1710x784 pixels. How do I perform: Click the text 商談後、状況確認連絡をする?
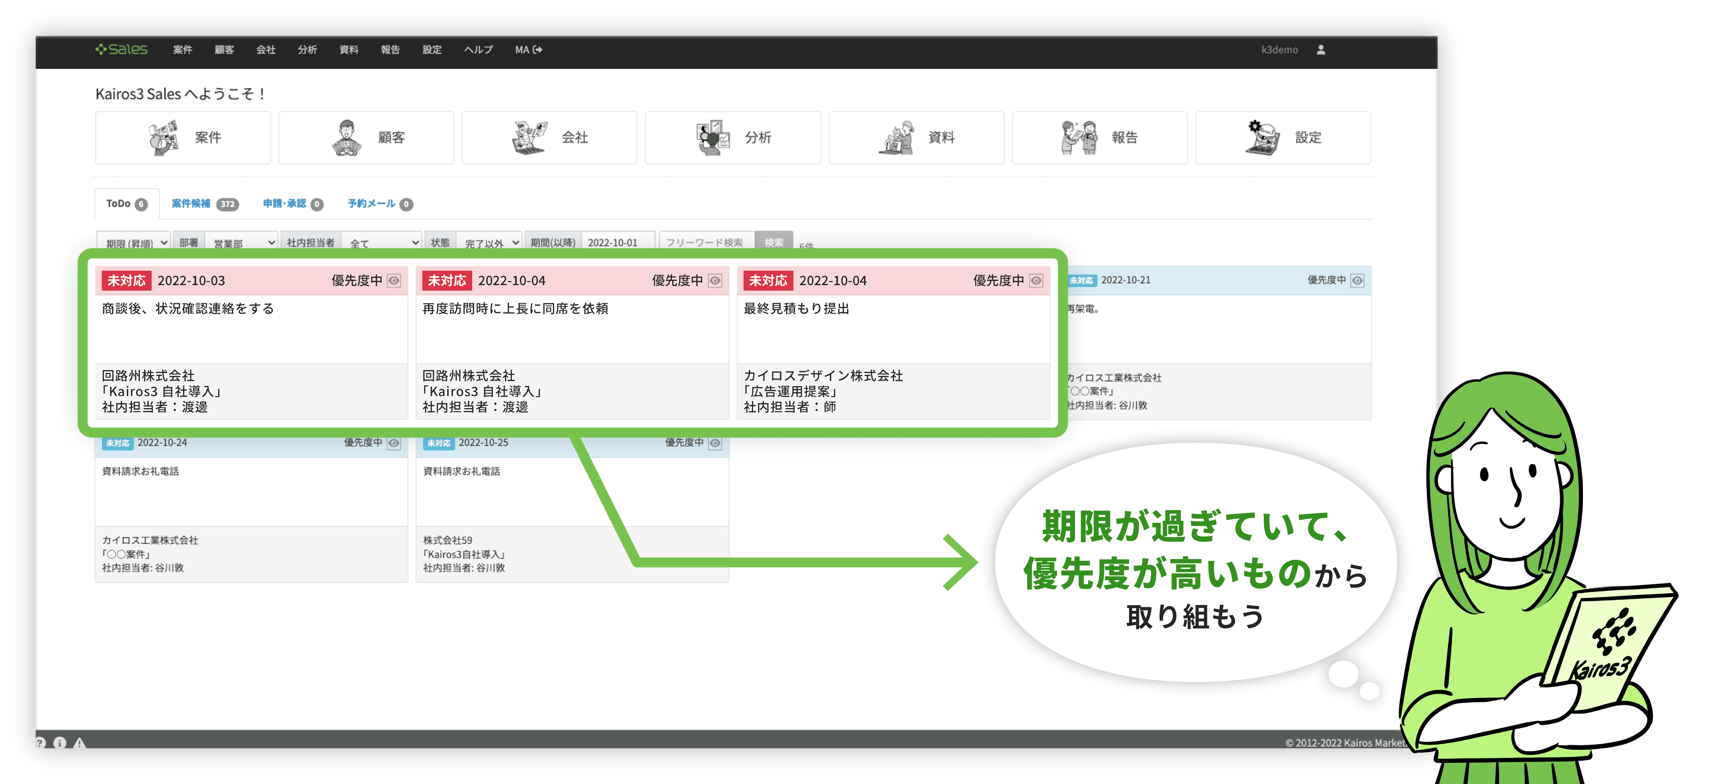(x=188, y=309)
